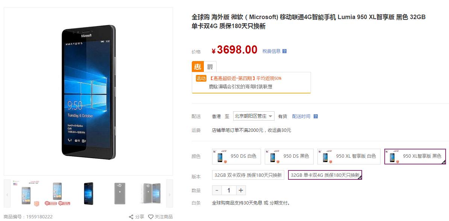The height and width of the screenshot is (221, 449).
Task: Select the 950 DS 黑色 color option
Action: 289,156
